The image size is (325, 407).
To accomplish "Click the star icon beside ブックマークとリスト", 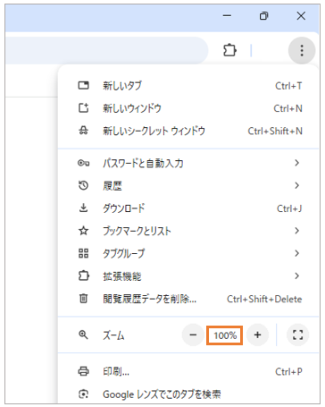I will point(83,231).
